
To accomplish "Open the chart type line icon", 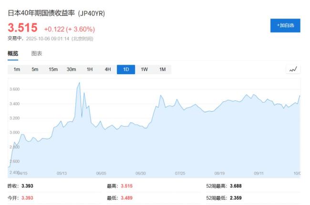I will 293,69.
